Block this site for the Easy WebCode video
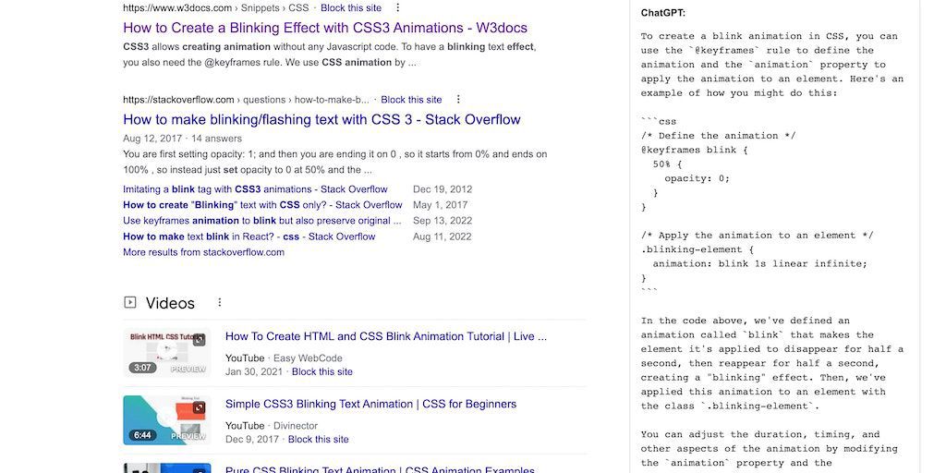Image resolution: width=946 pixels, height=473 pixels. (x=322, y=371)
